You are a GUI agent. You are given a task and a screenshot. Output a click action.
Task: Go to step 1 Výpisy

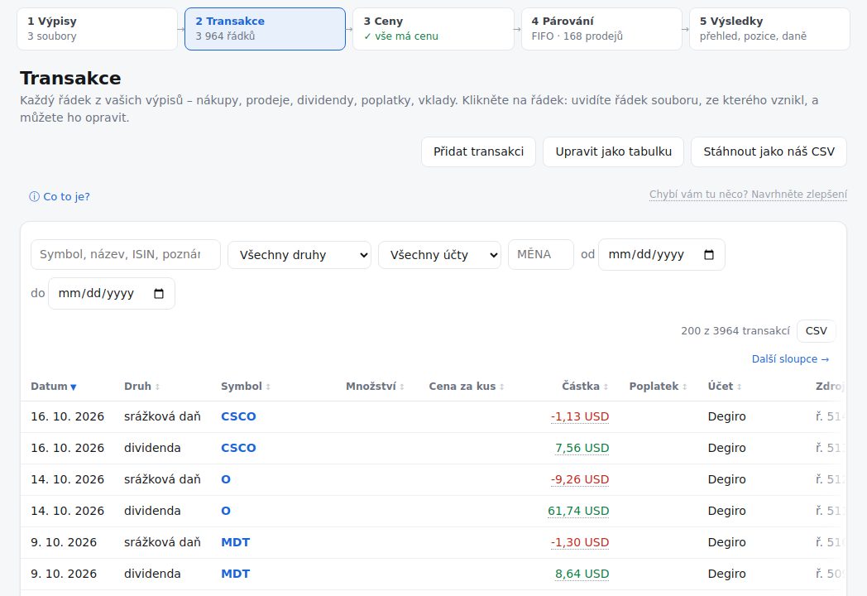[x=98, y=29]
